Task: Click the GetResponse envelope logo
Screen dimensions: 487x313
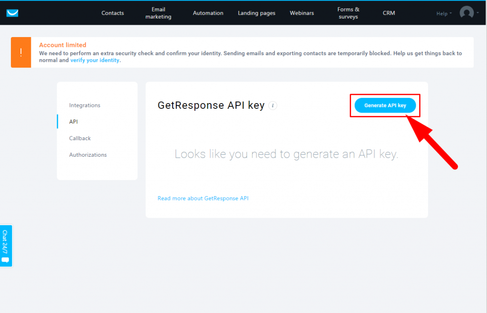Action: [x=12, y=13]
